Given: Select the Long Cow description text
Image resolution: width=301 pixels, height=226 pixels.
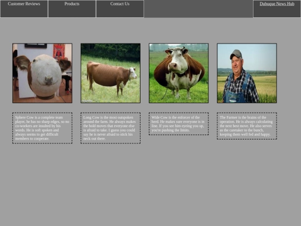Looking at the screenshot, I should (x=110, y=128).
